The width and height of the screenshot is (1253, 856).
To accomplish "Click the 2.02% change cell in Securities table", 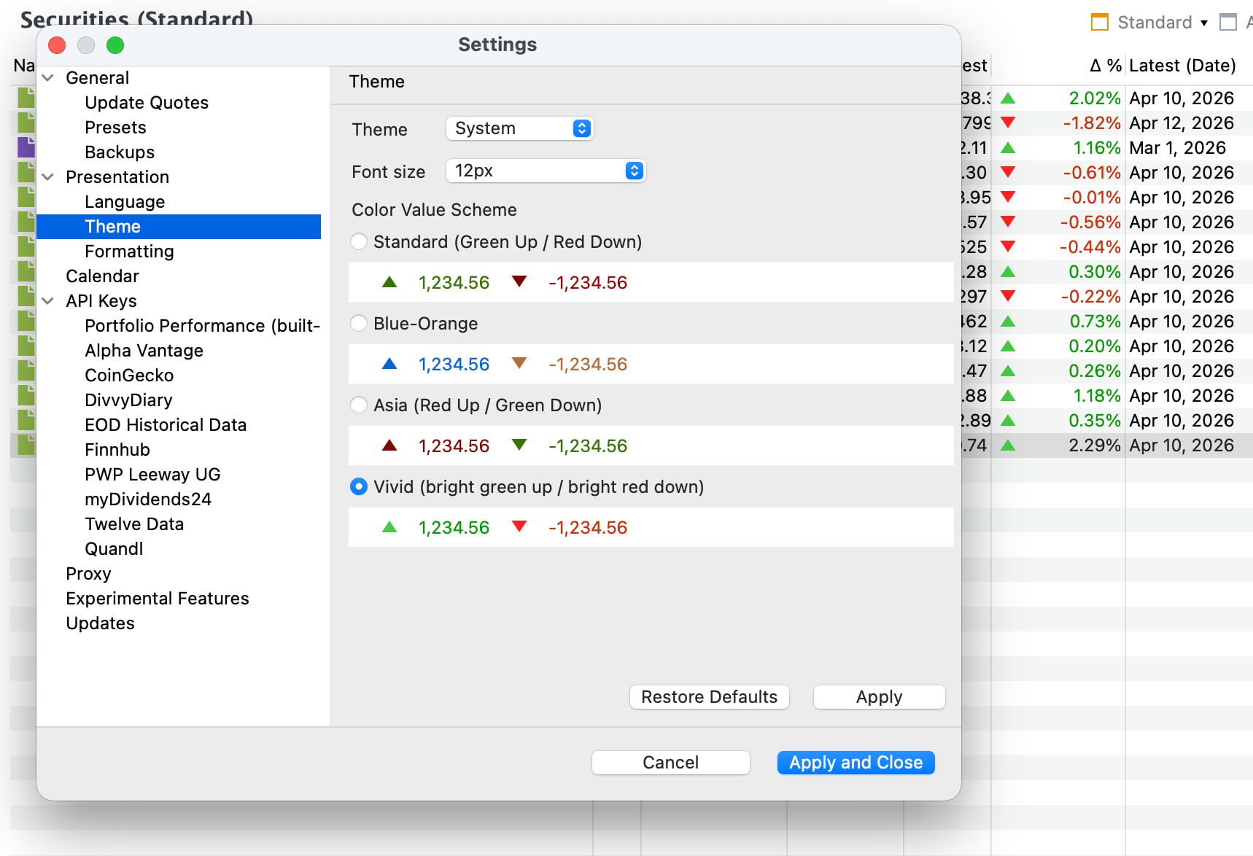I will pos(1094,98).
